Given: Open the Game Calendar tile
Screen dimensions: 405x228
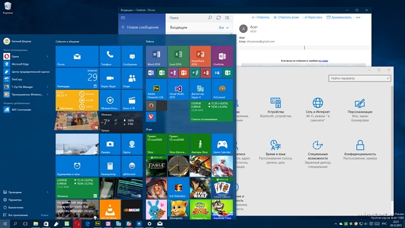Looking at the screenshot, I should tap(222, 144).
